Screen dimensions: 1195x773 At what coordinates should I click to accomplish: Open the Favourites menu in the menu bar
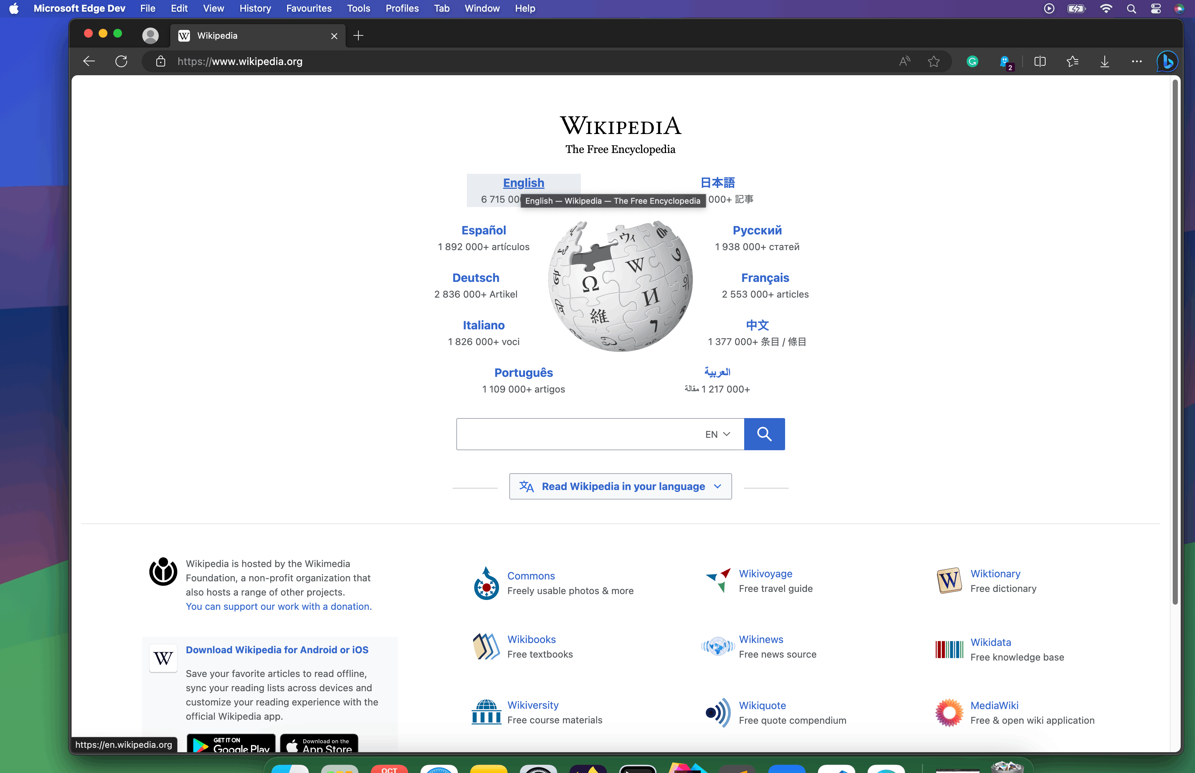[x=308, y=8]
